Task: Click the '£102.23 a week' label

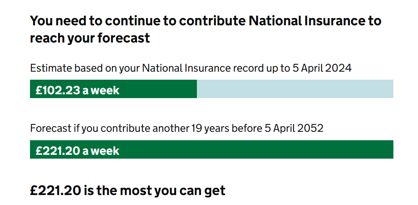Action: [78, 90]
